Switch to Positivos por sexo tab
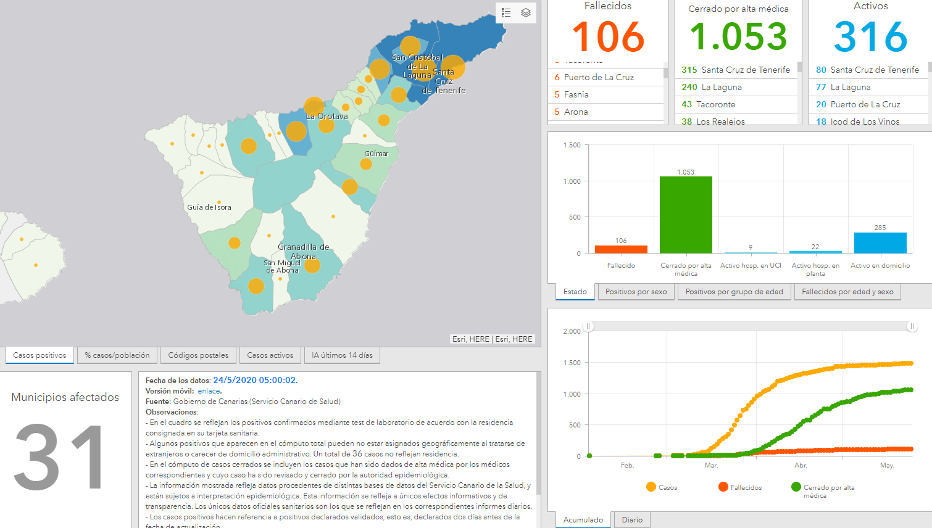Screen dimensions: 932x528 point(636,292)
